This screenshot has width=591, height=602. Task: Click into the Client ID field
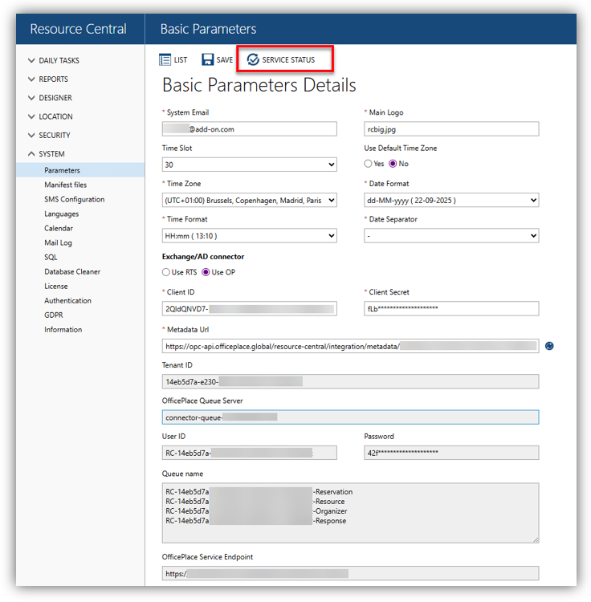click(249, 309)
